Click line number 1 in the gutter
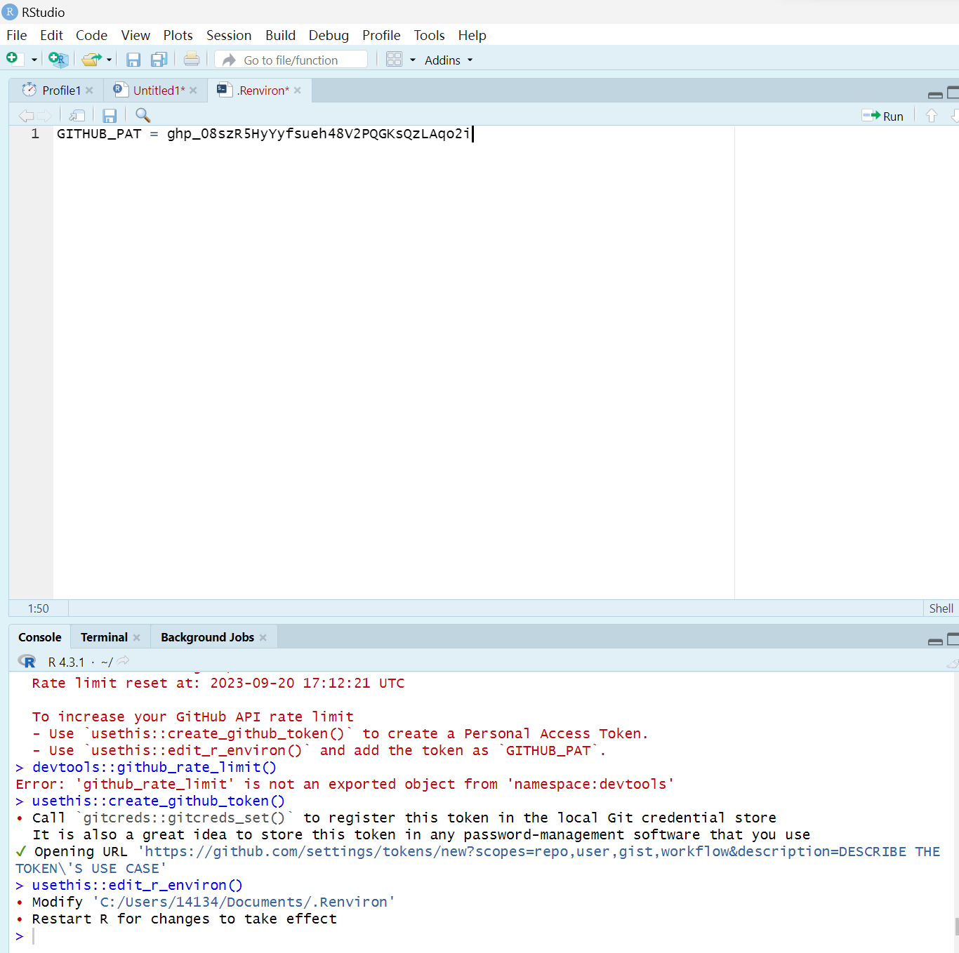 [35, 133]
